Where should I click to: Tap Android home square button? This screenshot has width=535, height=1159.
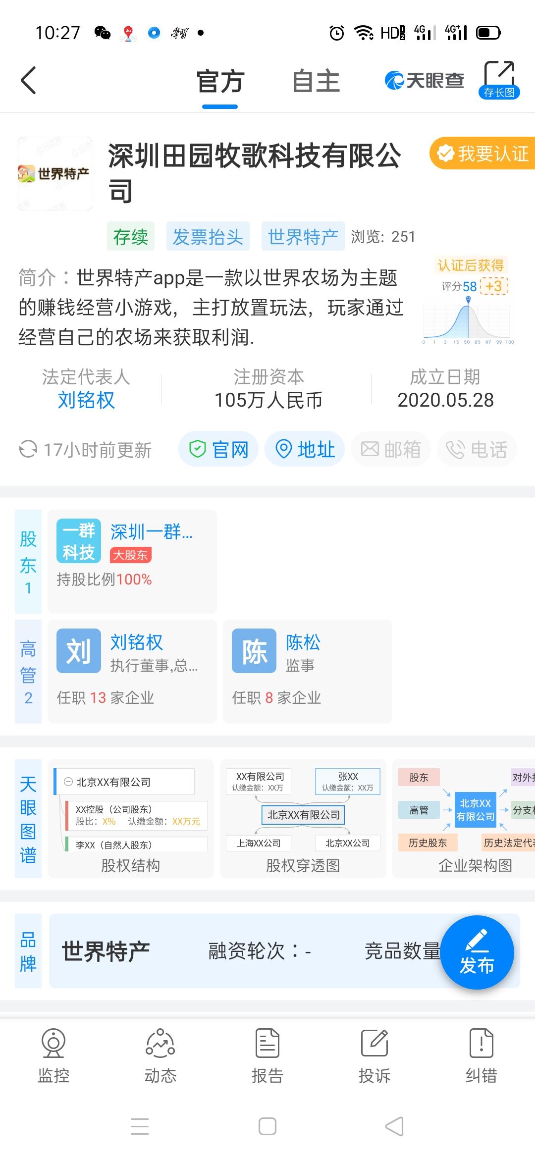click(267, 1126)
